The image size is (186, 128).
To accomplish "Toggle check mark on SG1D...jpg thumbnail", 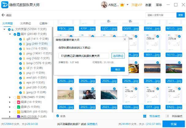I will pos(179,36).
